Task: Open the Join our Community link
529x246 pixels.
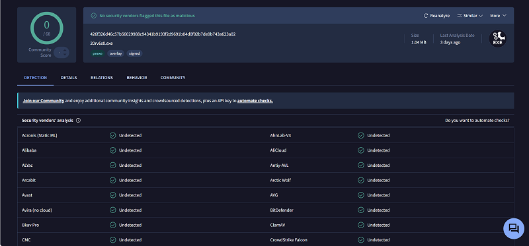Action: pyautogui.click(x=44, y=101)
